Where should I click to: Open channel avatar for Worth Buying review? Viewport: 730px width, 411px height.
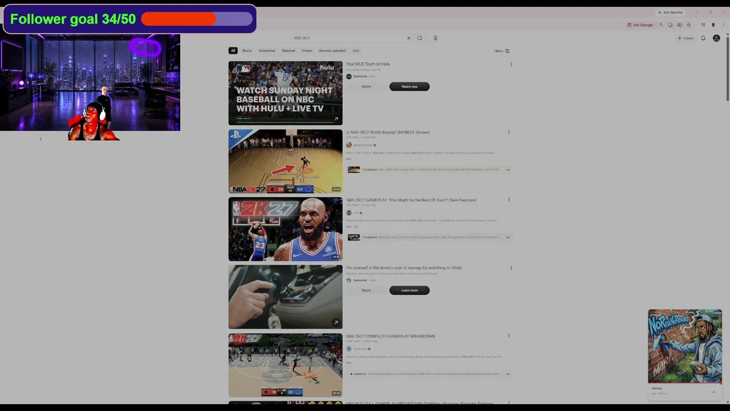click(x=349, y=145)
